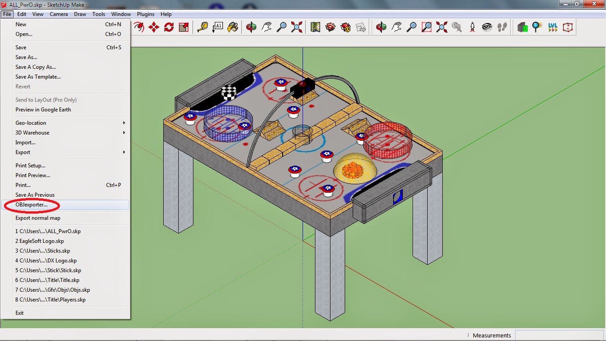Click the Previous view icon
The width and height of the screenshot is (606, 341).
coord(456,27)
